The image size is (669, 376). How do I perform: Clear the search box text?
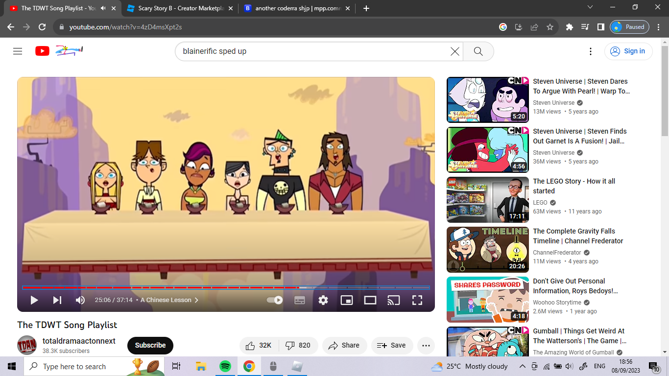coord(455,51)
